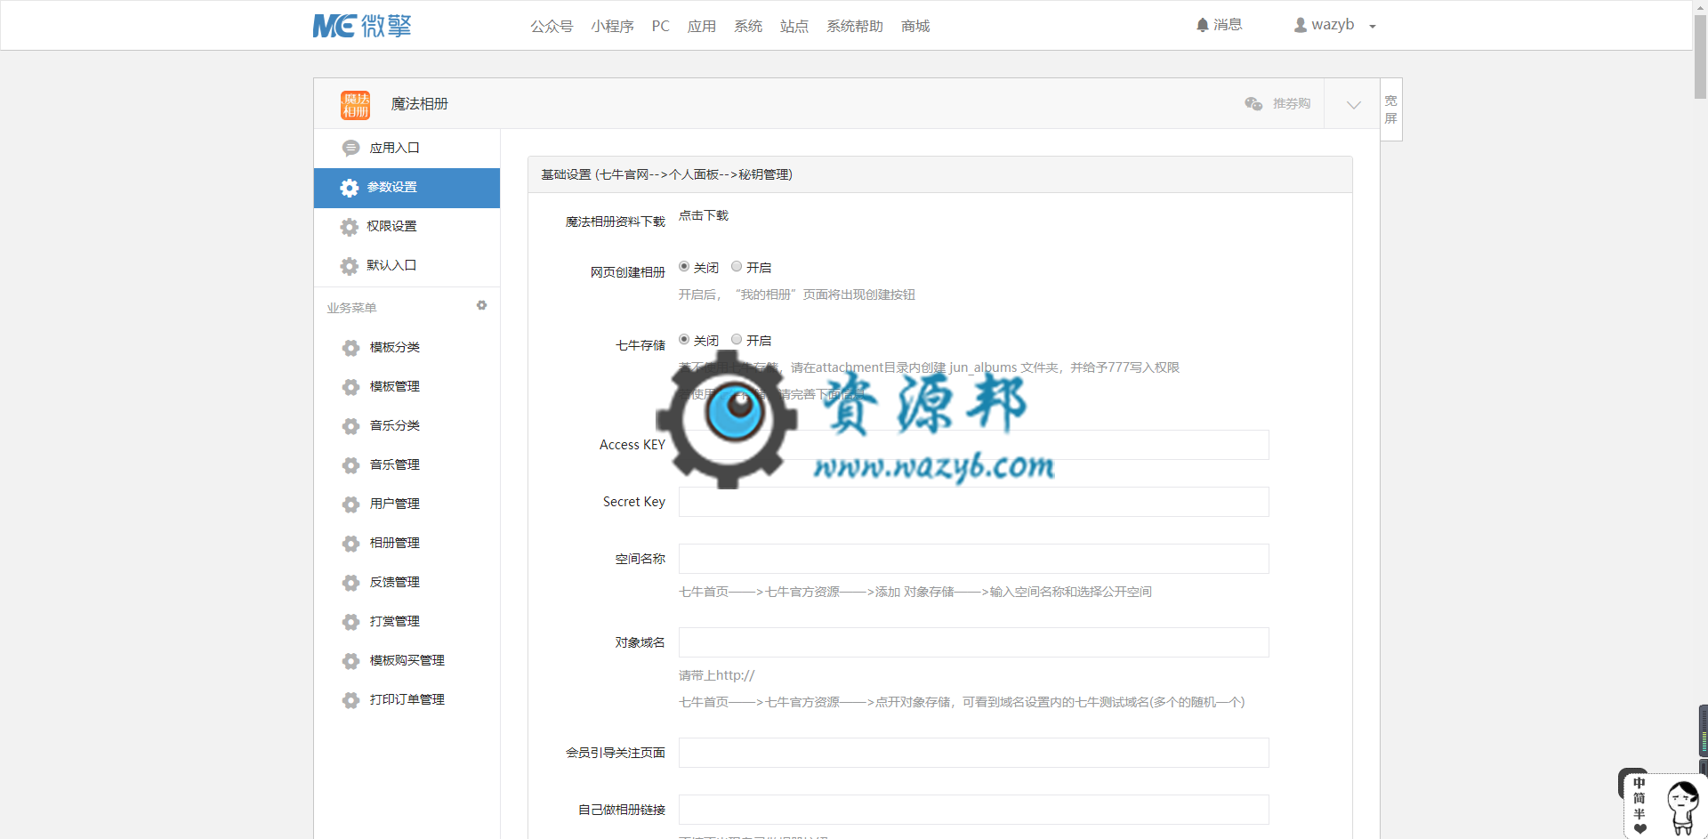Click the gear icon for 默认入口
The width and height of the screenshot is (1708, 839).
[x=349, y=266]
